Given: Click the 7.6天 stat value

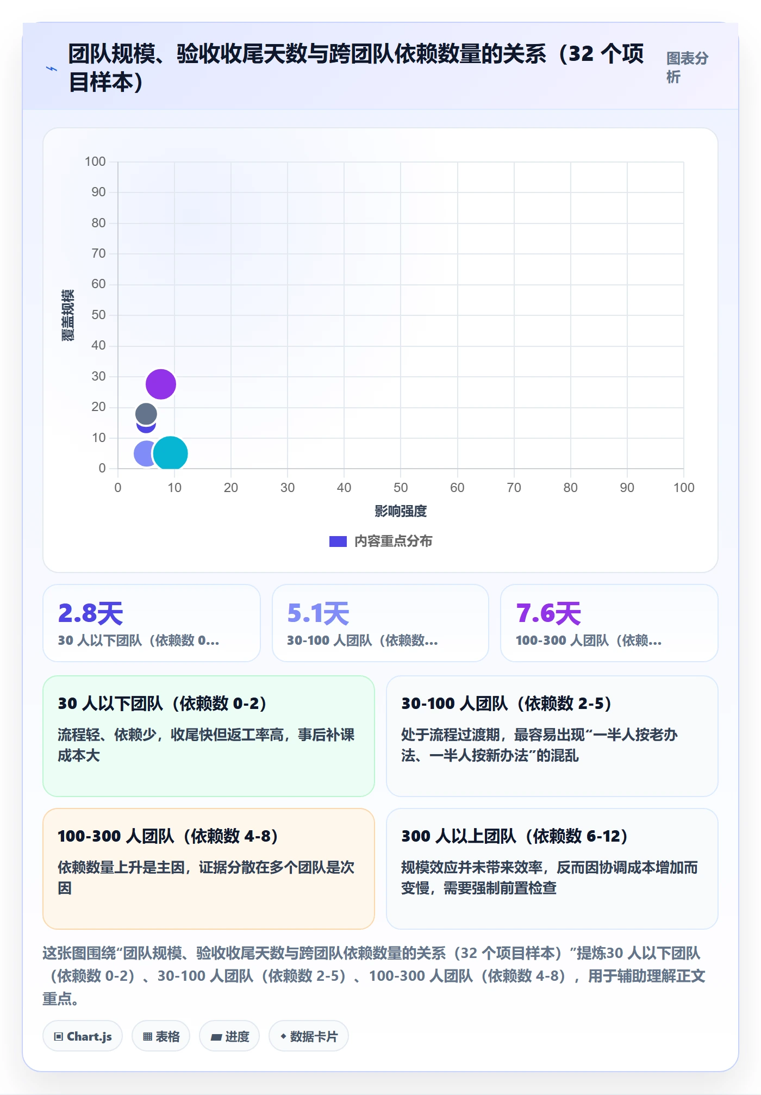Looking at the screenshot, I should click(548, 613).
